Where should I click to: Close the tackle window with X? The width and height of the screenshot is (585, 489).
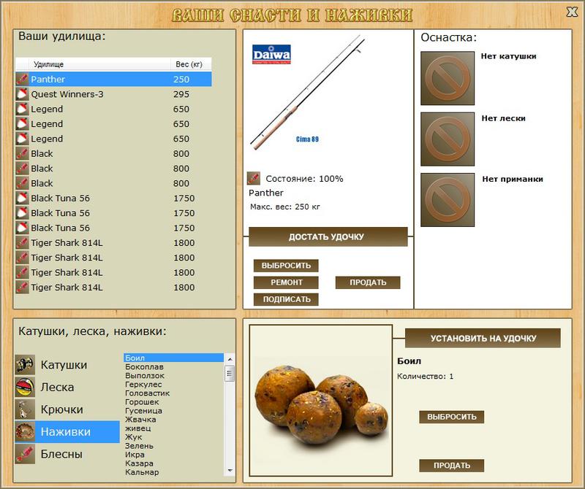pyautogui.click(x=572, y=12)
